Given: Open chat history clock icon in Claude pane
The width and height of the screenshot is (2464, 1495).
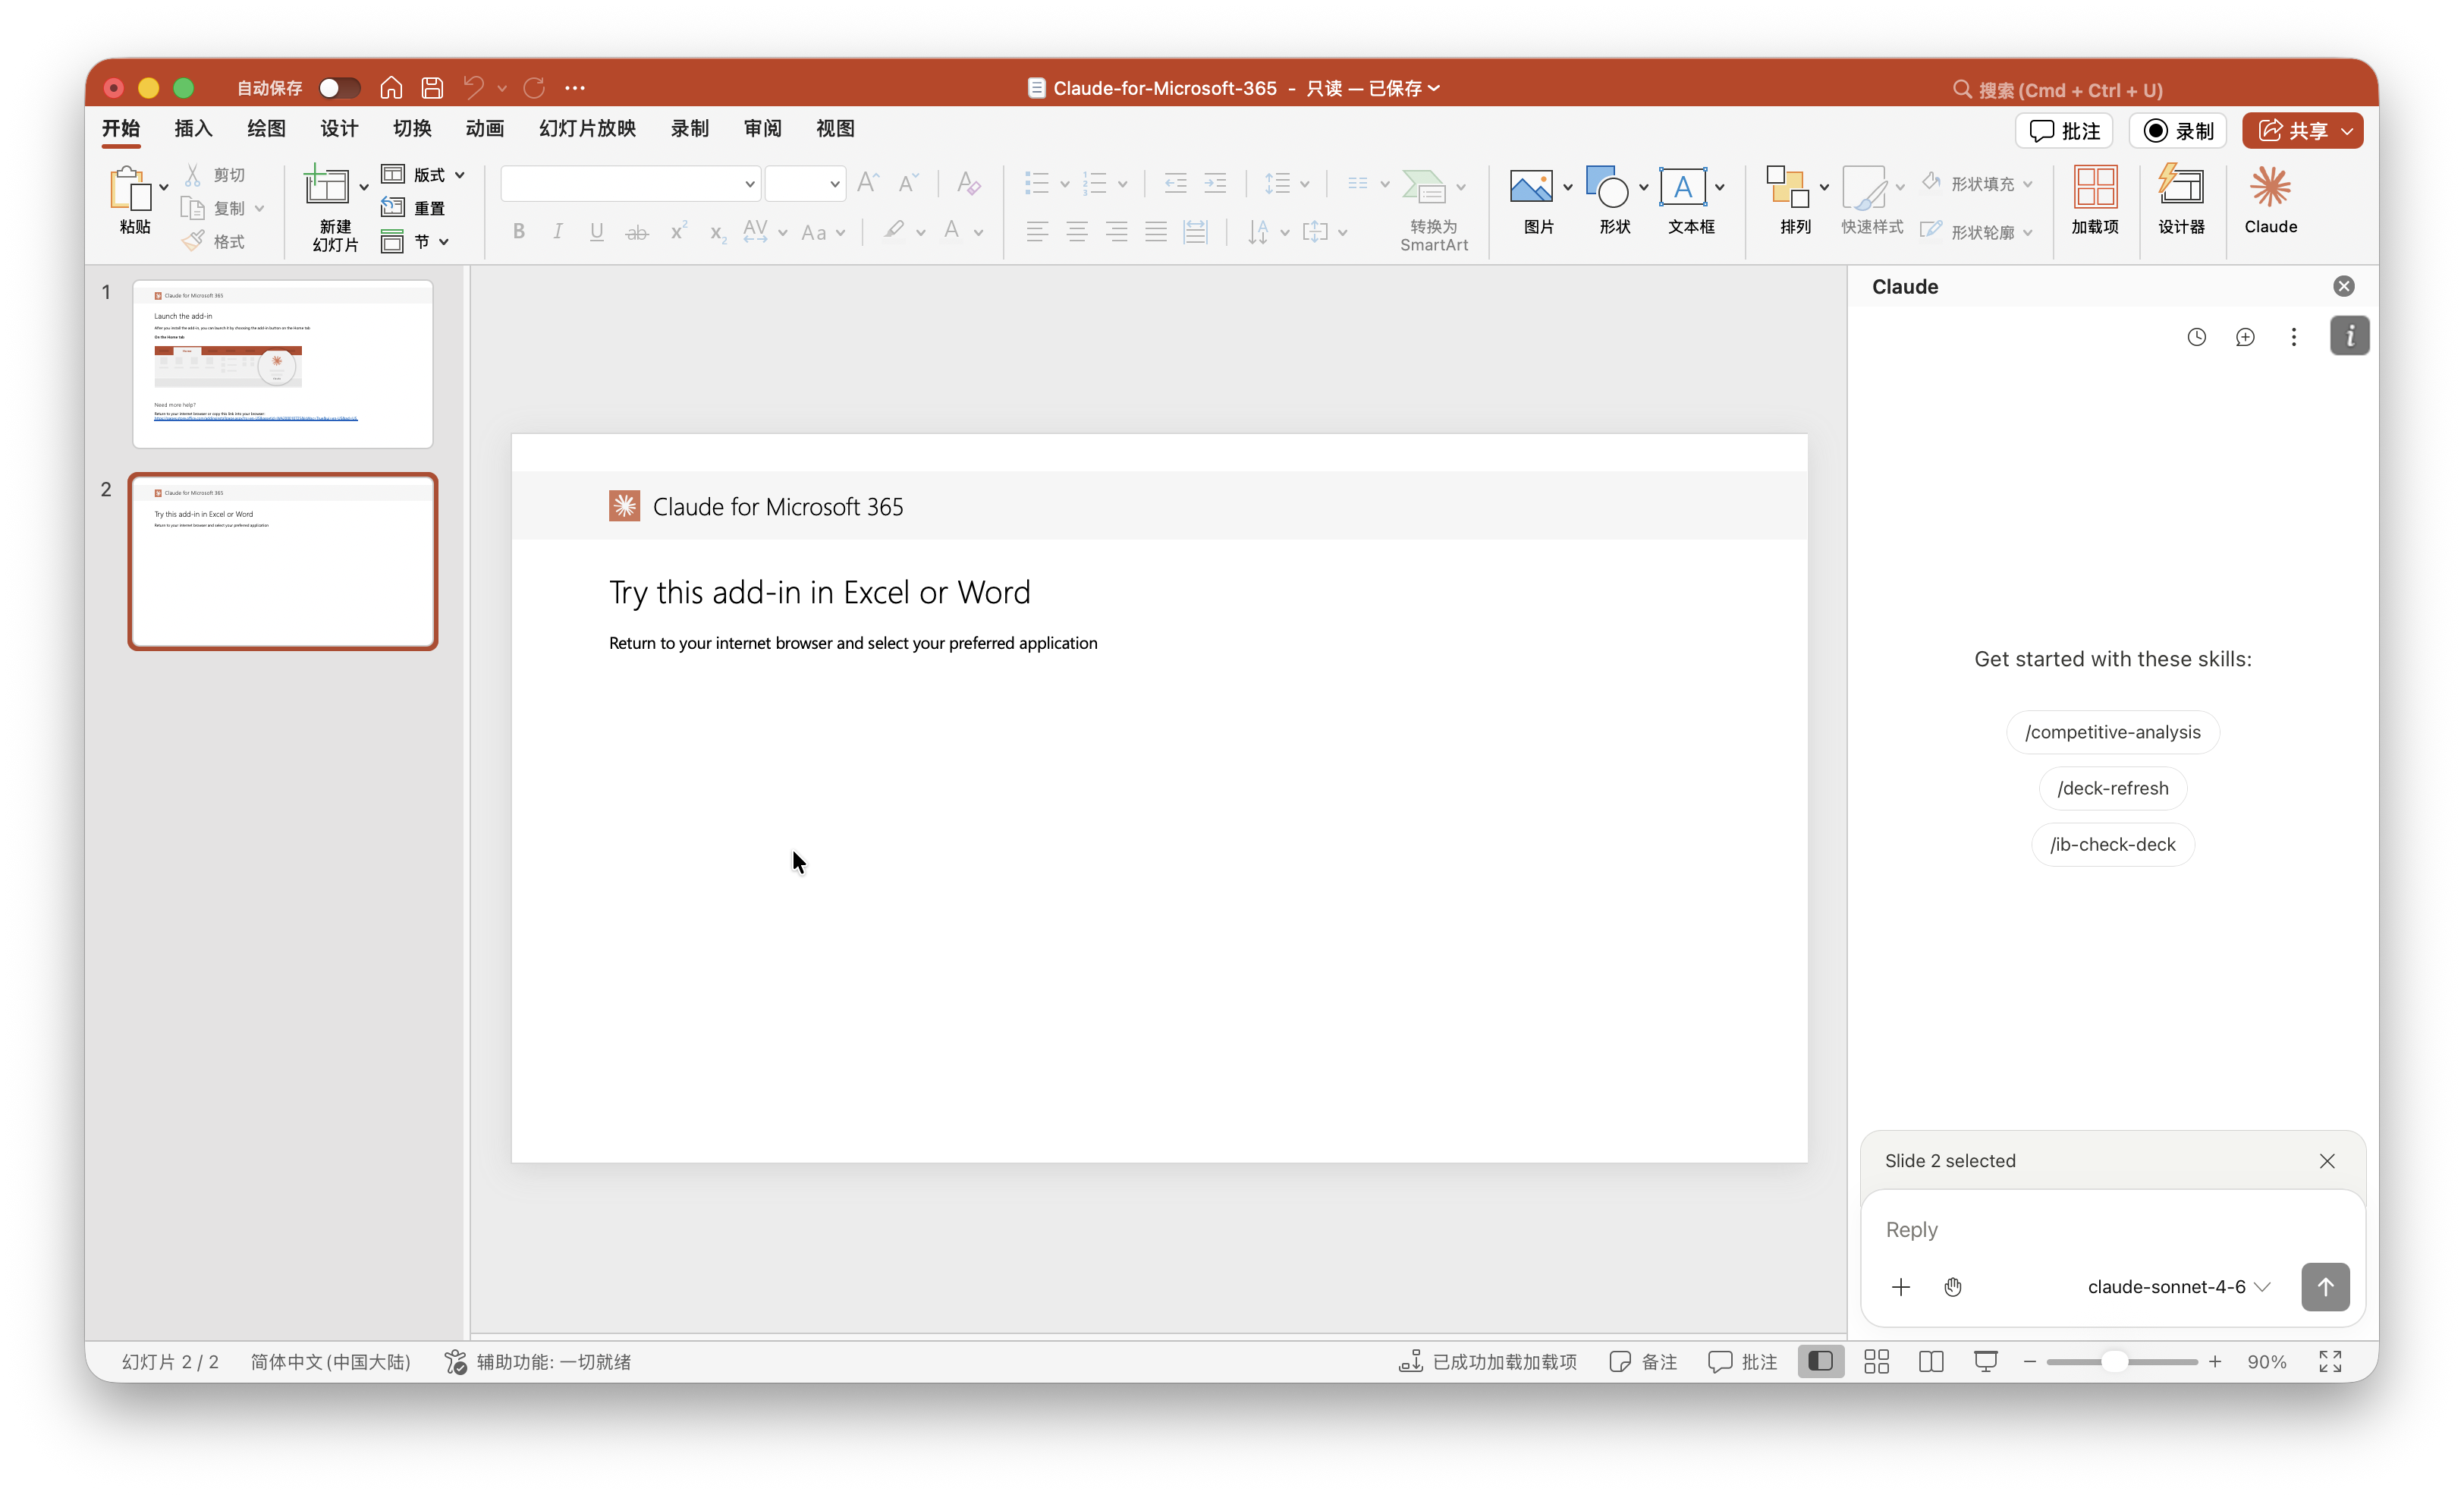Looking at the screenshot, I should click(x=2196, y=337).
